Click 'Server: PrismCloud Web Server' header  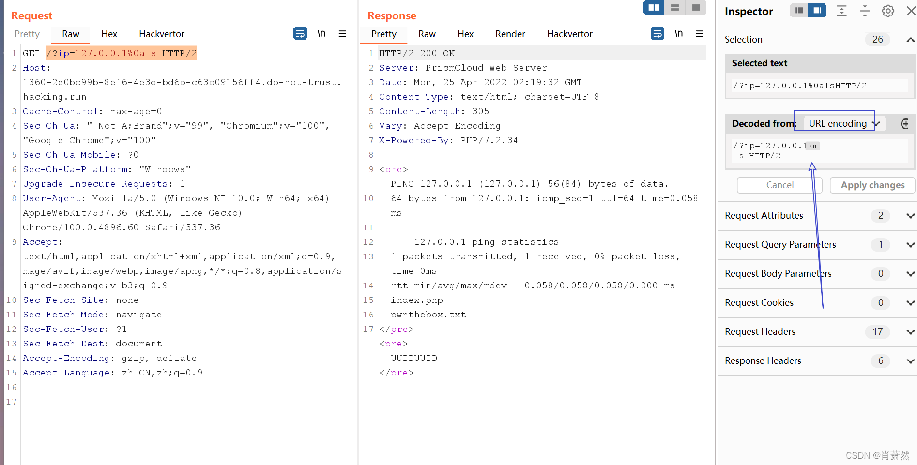pos(463,68)
